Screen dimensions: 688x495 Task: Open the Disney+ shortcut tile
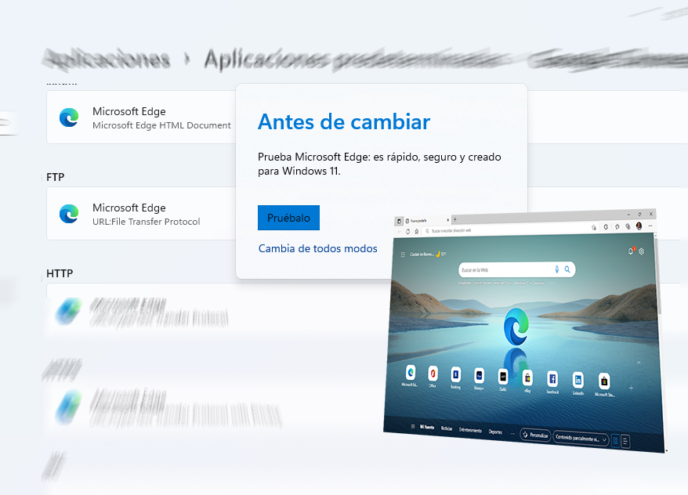[479, 376]
